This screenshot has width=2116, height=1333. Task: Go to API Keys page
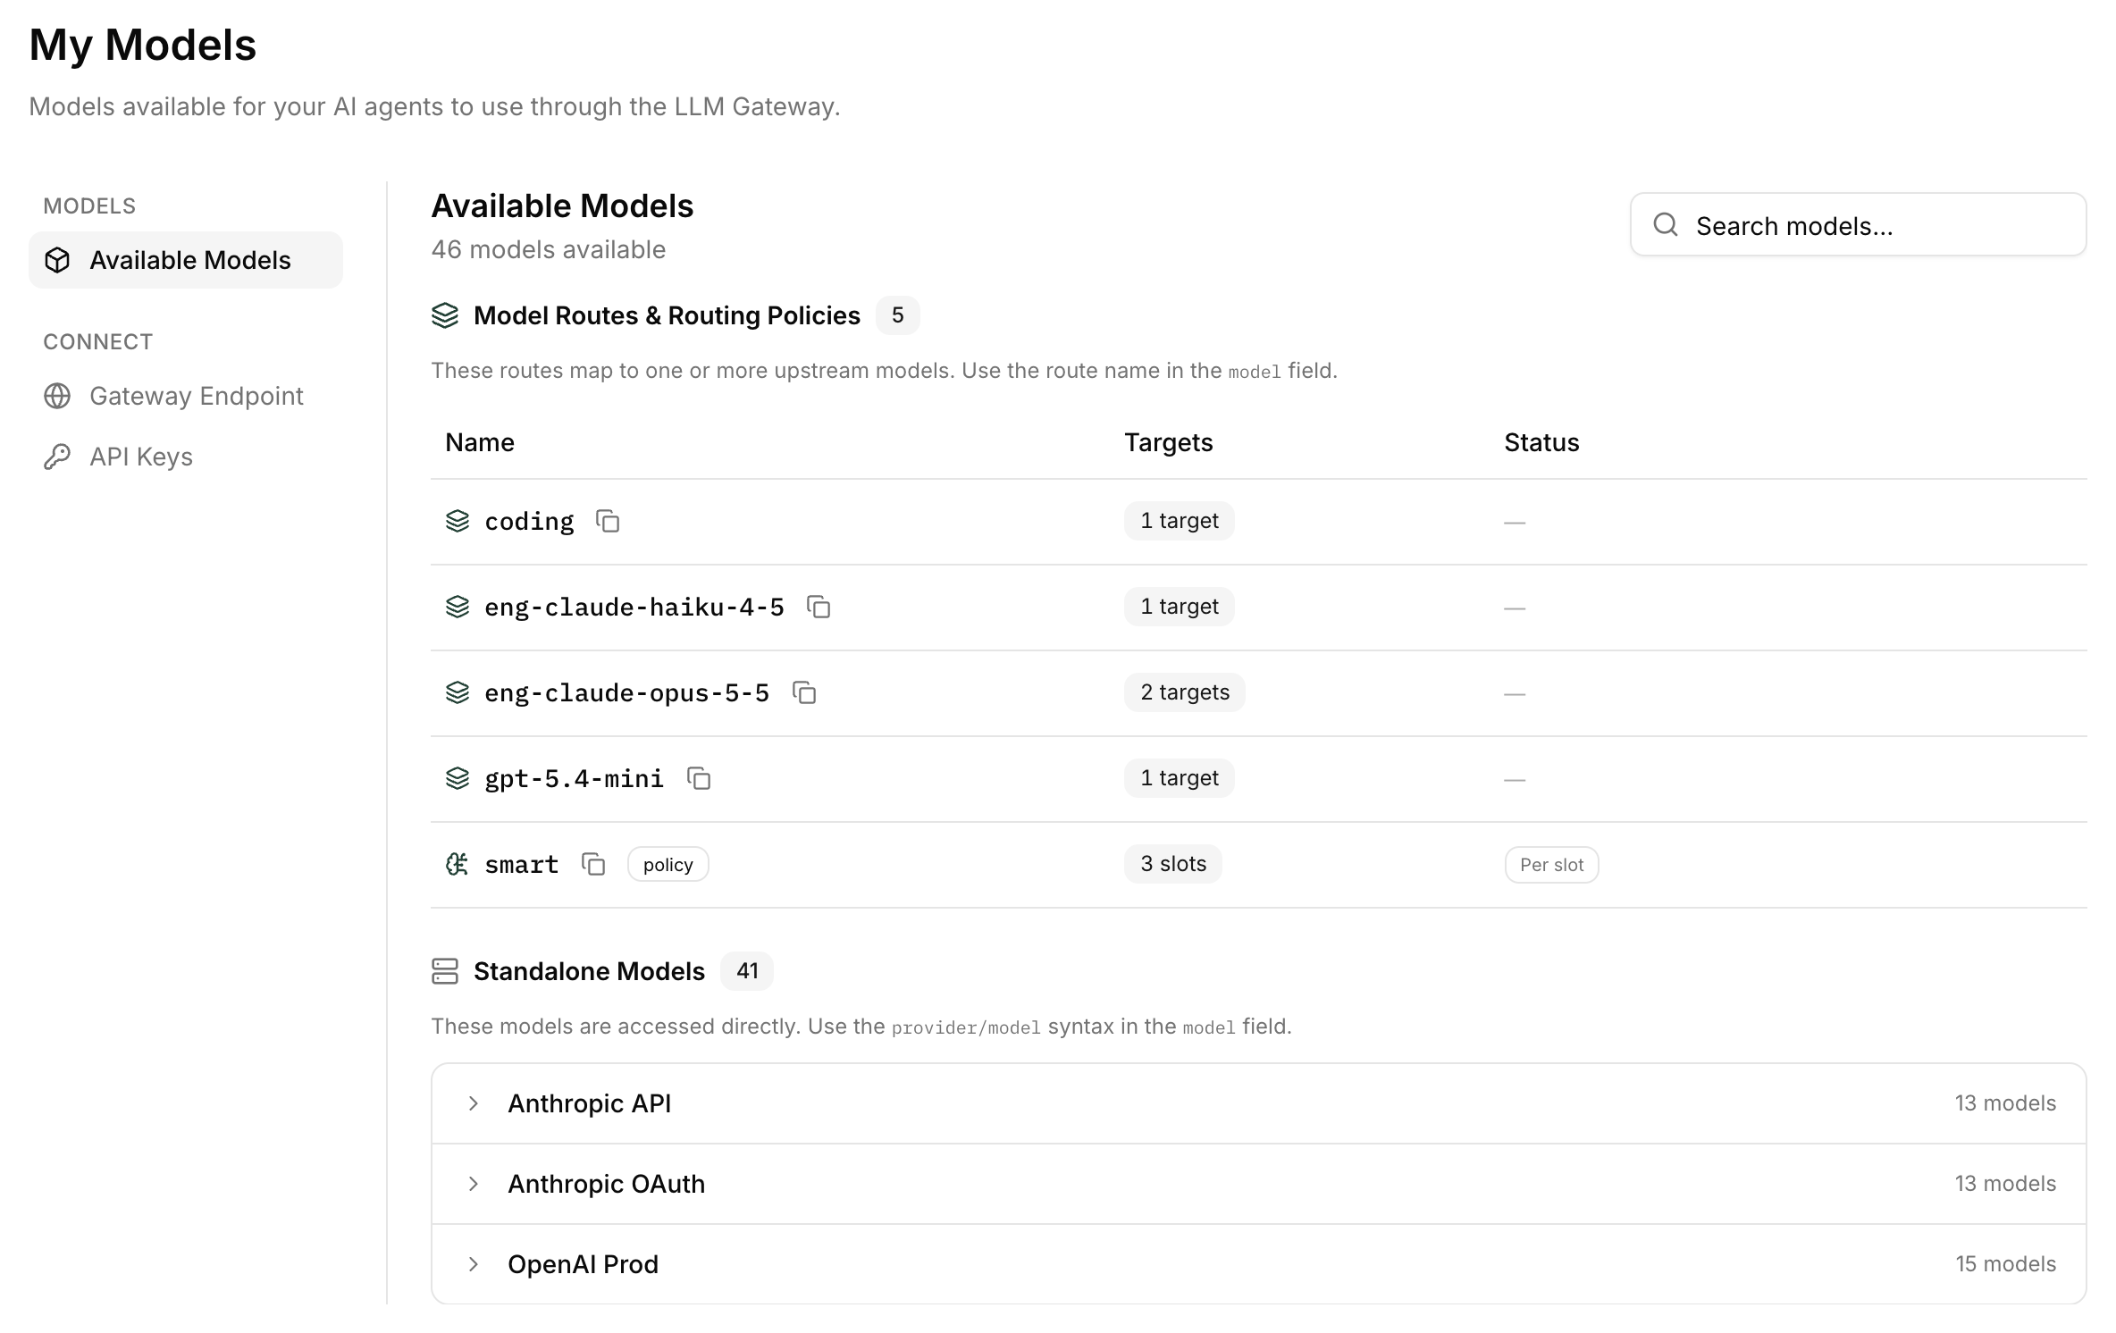(x=186, y=457)
